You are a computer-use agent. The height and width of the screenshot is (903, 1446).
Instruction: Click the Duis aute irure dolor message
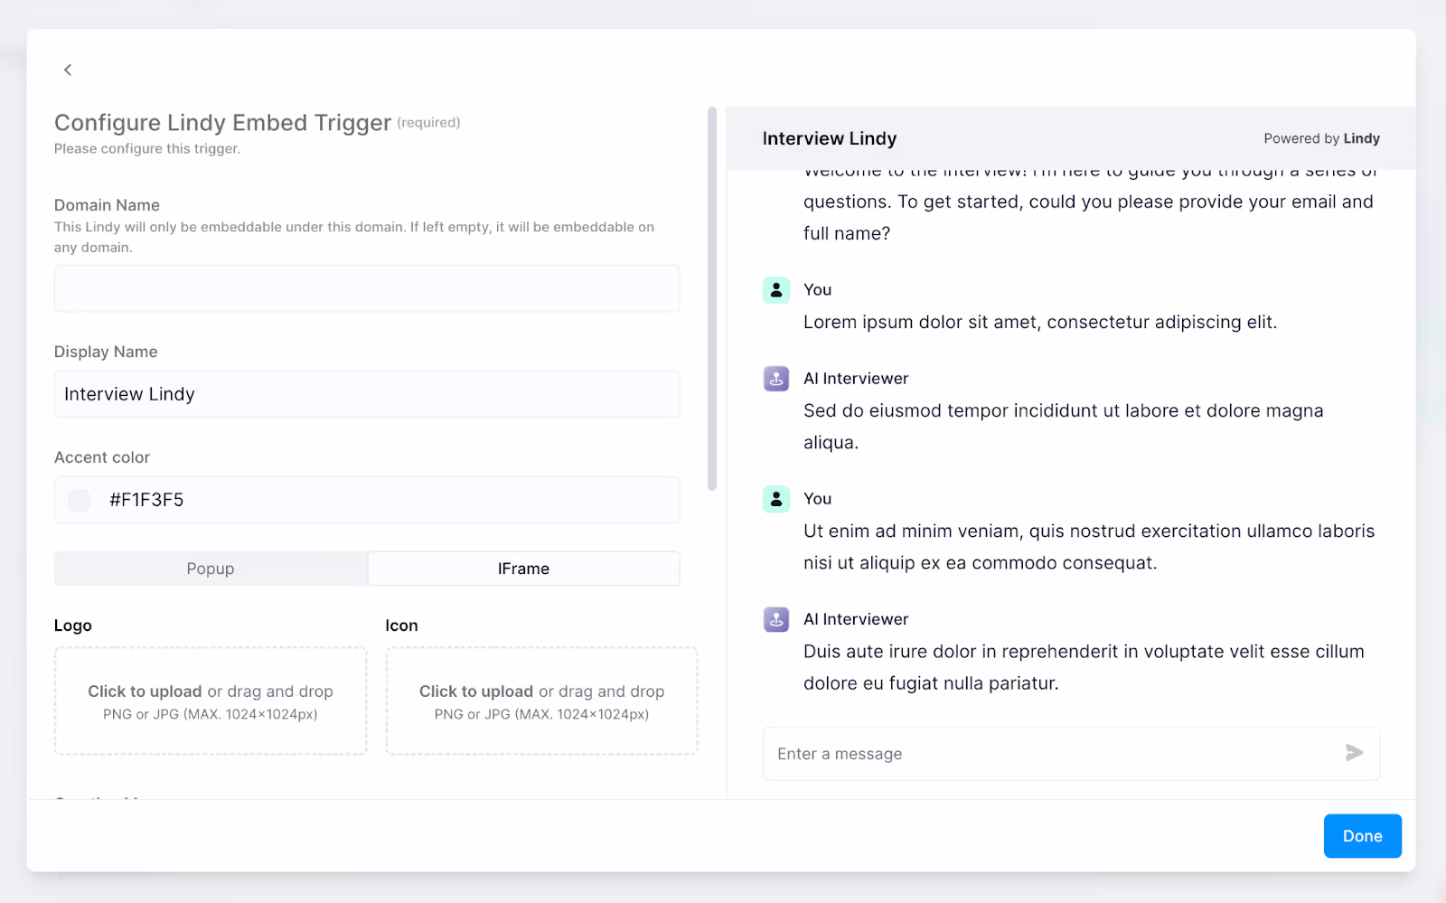click(x=1084, y=667)
